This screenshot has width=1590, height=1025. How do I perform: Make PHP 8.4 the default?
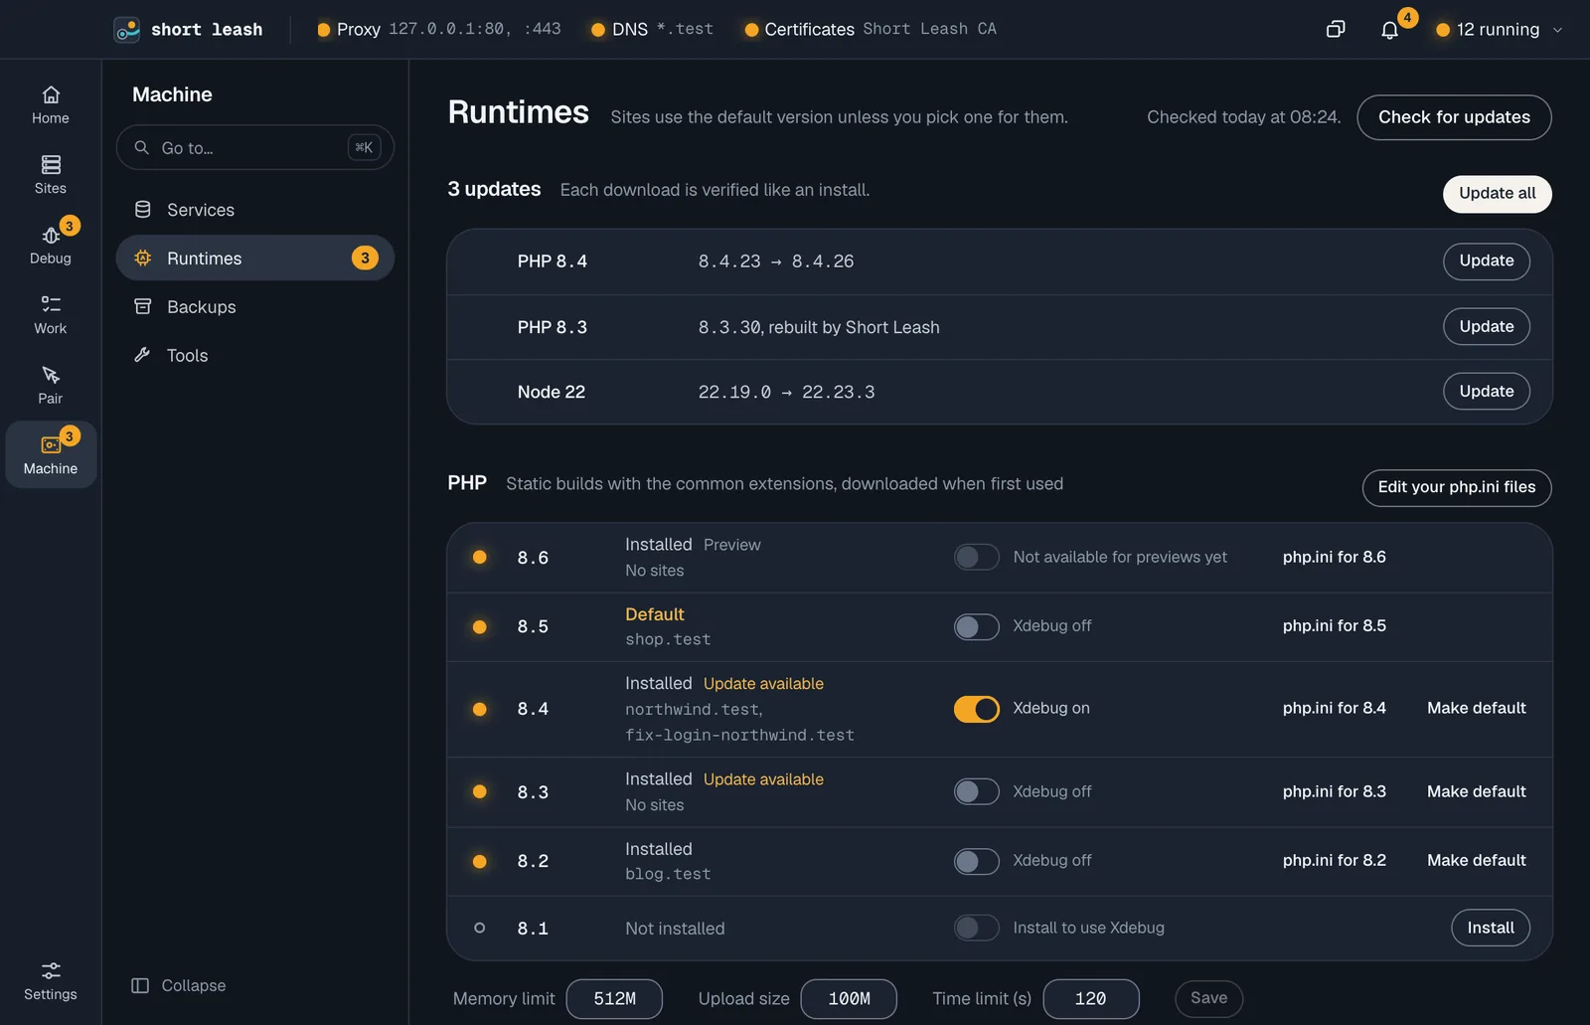(1476, 708)
